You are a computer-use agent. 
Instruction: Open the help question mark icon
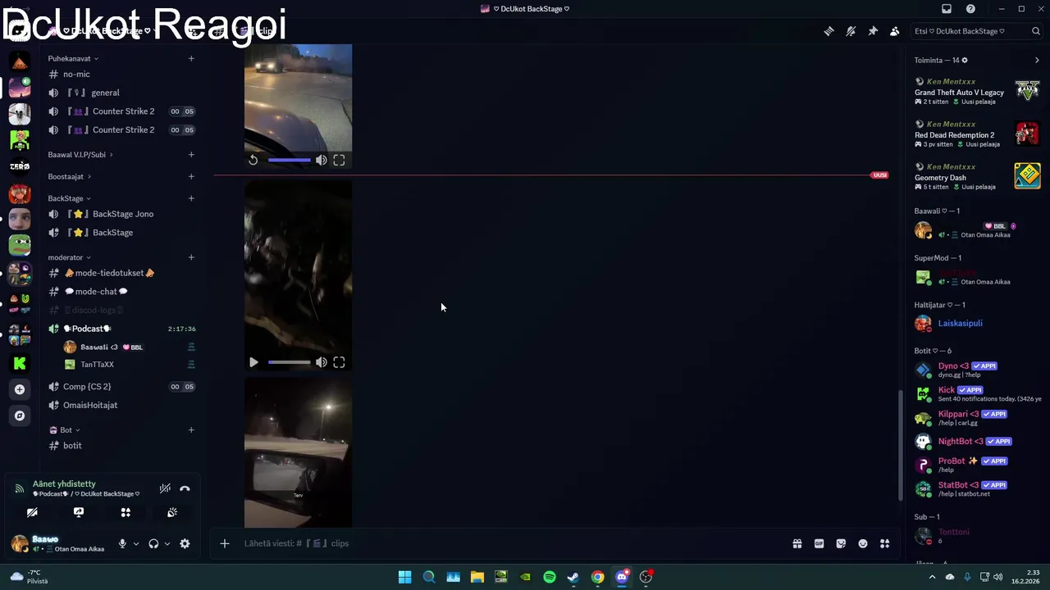pyautogui.click(x=970, y=8)
